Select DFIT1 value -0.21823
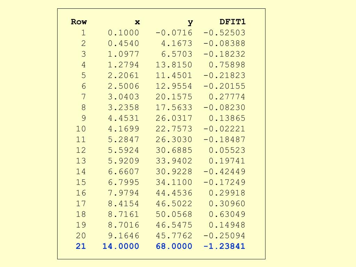 224,75
